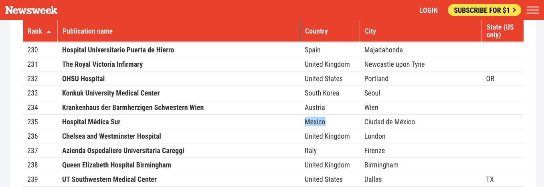Sort table by Country column header
This screenshot has height=187, width=544.
click(x=316, y=31)
